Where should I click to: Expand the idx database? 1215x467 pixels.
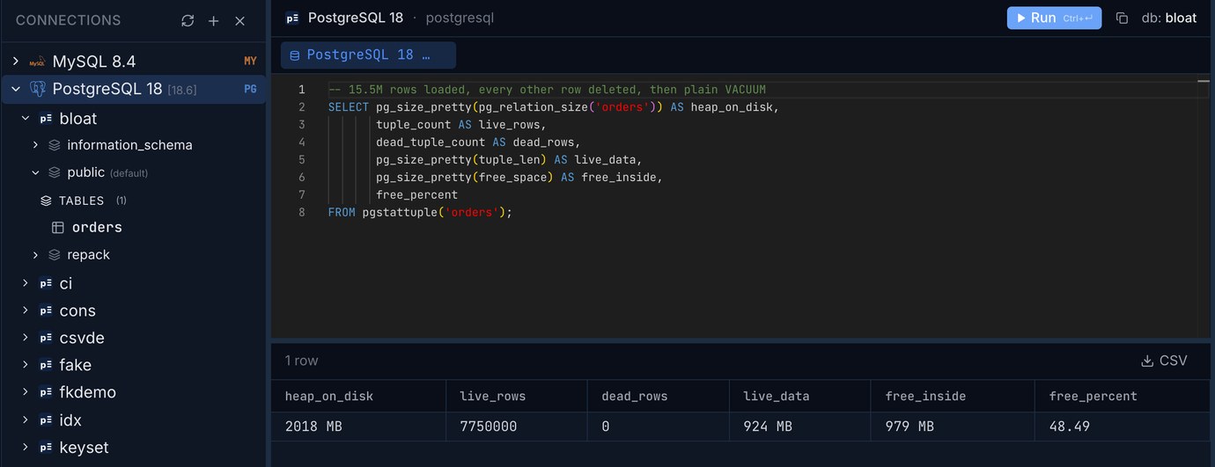25,420
